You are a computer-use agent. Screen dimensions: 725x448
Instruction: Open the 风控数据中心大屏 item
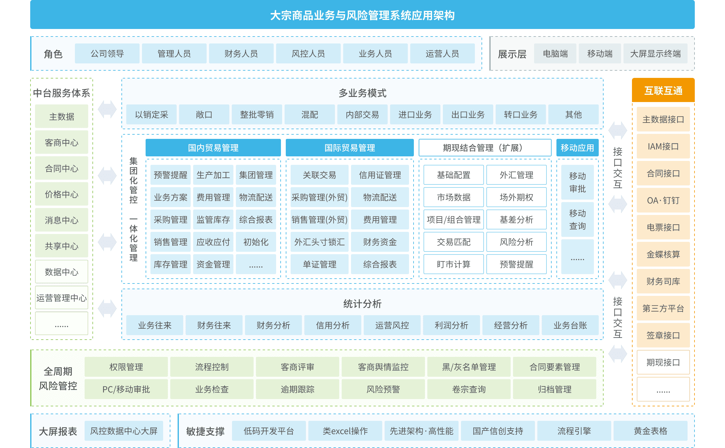(124, 431)
